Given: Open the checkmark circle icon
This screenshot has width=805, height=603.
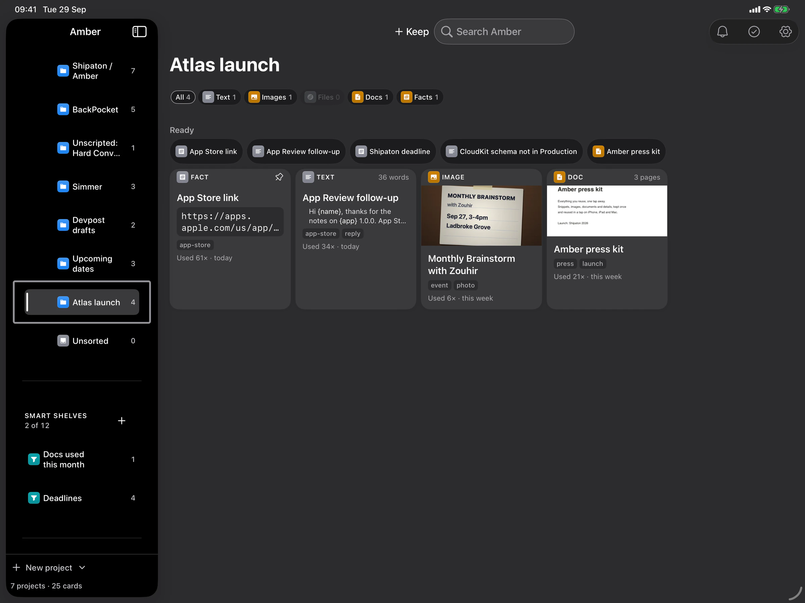Looking at the screenshot, I should click(754, 31).
